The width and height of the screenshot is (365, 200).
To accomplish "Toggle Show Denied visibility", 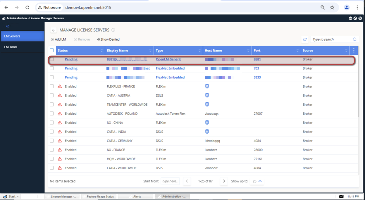I will [x=108, y=39].
